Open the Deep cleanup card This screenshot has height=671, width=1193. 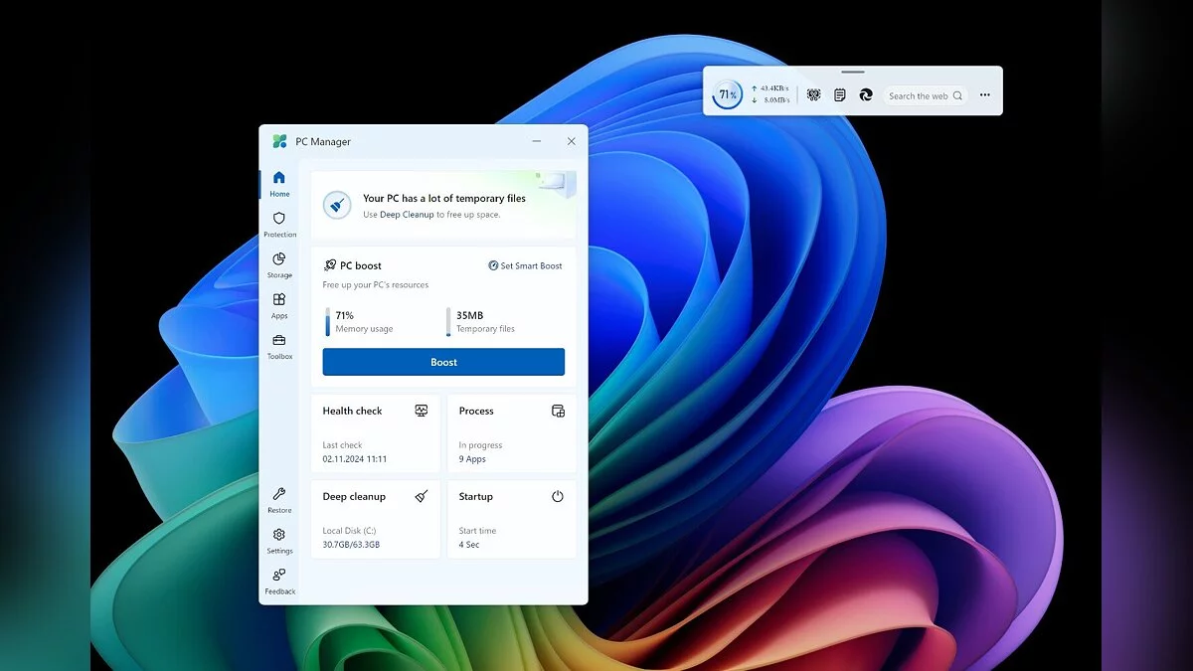pos(376,519)
